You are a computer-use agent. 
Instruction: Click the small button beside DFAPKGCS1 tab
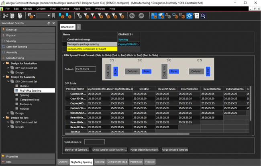[x=79, y=27]
